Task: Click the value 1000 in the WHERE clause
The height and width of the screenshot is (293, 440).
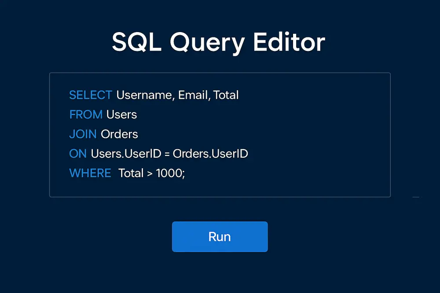Action: coord(169,173)
